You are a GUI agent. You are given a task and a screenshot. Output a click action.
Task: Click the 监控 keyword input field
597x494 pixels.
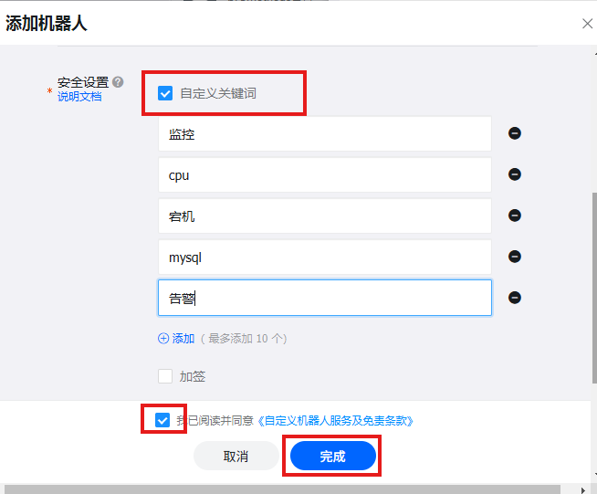(324, 133)
